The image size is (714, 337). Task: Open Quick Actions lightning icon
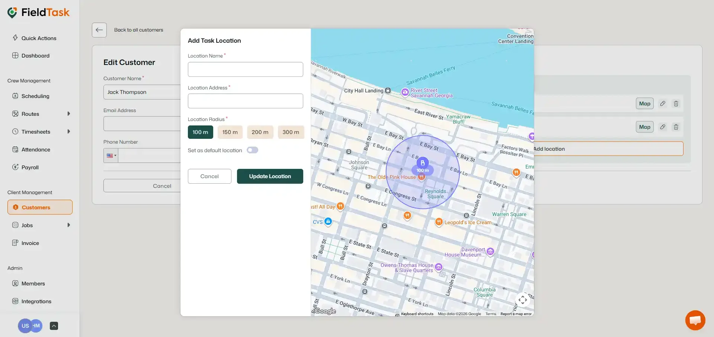tap(15, 38)
